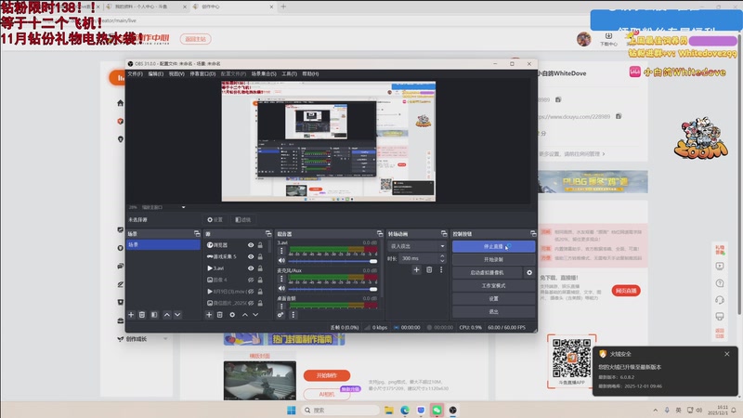The width and height of the screenshot is (743, 418).
Task: Toggle visibility of 3.avi source
Action: [x=251, y=268]
